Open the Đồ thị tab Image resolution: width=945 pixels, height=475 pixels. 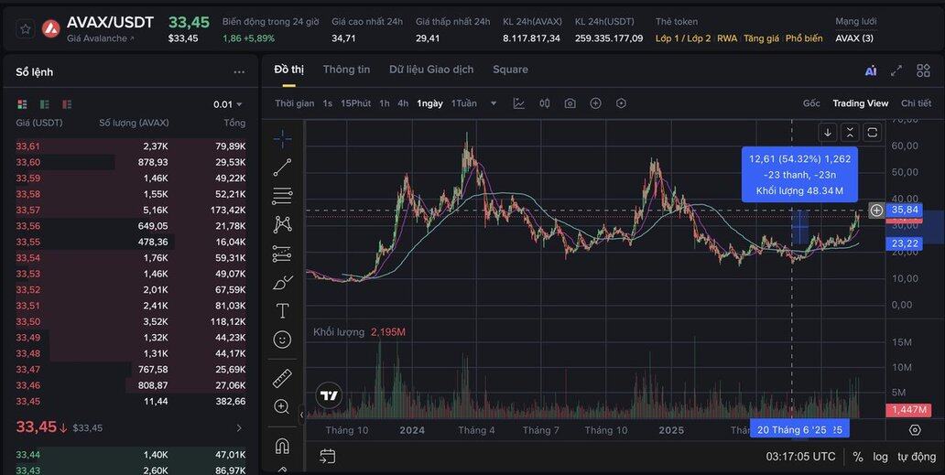point(288,70)
